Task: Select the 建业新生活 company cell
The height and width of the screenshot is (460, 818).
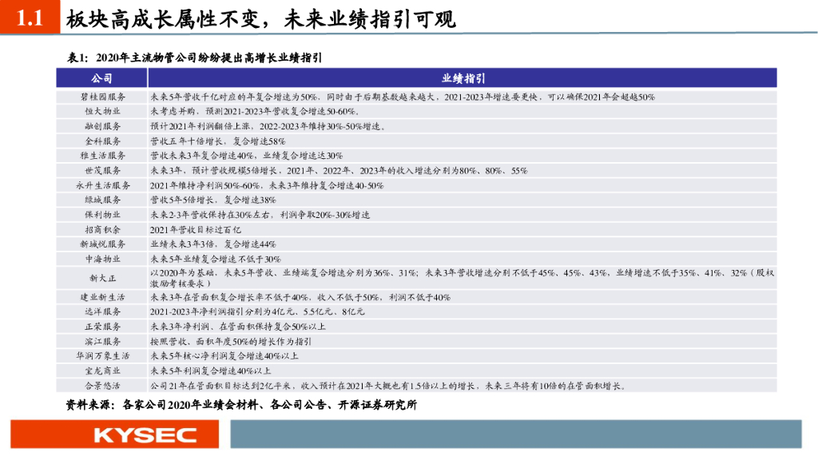Action: pyautogui.click(x=101, y=297)
